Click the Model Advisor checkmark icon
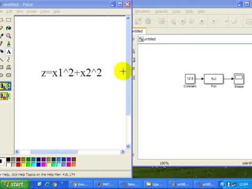Screen dimensions: 252x189 (x=234, y=22)
